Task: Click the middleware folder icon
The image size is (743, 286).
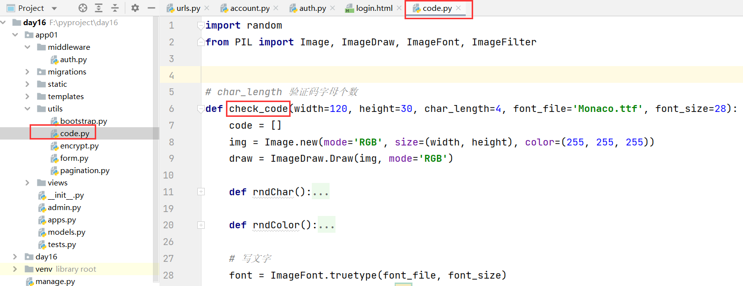Action: (41, 47)
